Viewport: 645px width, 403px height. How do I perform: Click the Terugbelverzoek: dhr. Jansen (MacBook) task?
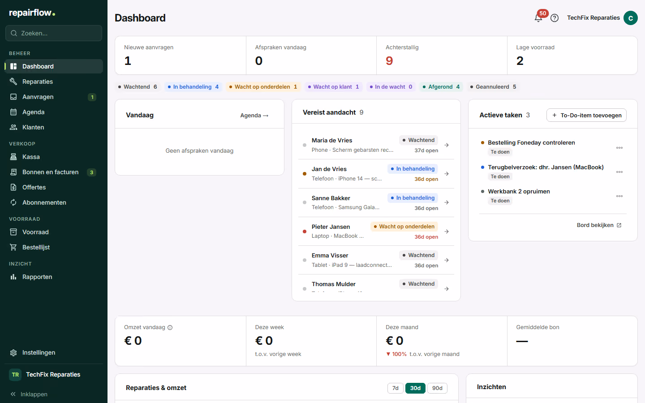[x=546, y=167]
